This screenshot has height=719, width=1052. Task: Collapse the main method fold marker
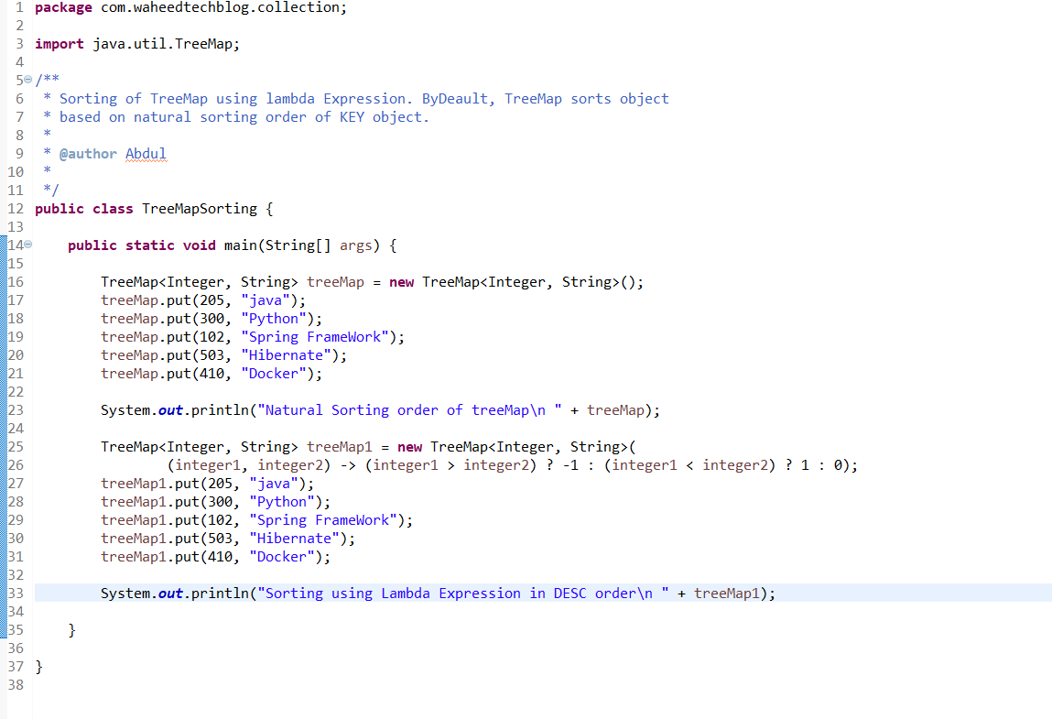(x=27, y=244)
